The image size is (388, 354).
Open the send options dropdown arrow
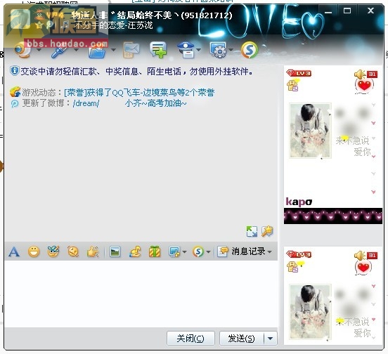(x=271, y=338)
